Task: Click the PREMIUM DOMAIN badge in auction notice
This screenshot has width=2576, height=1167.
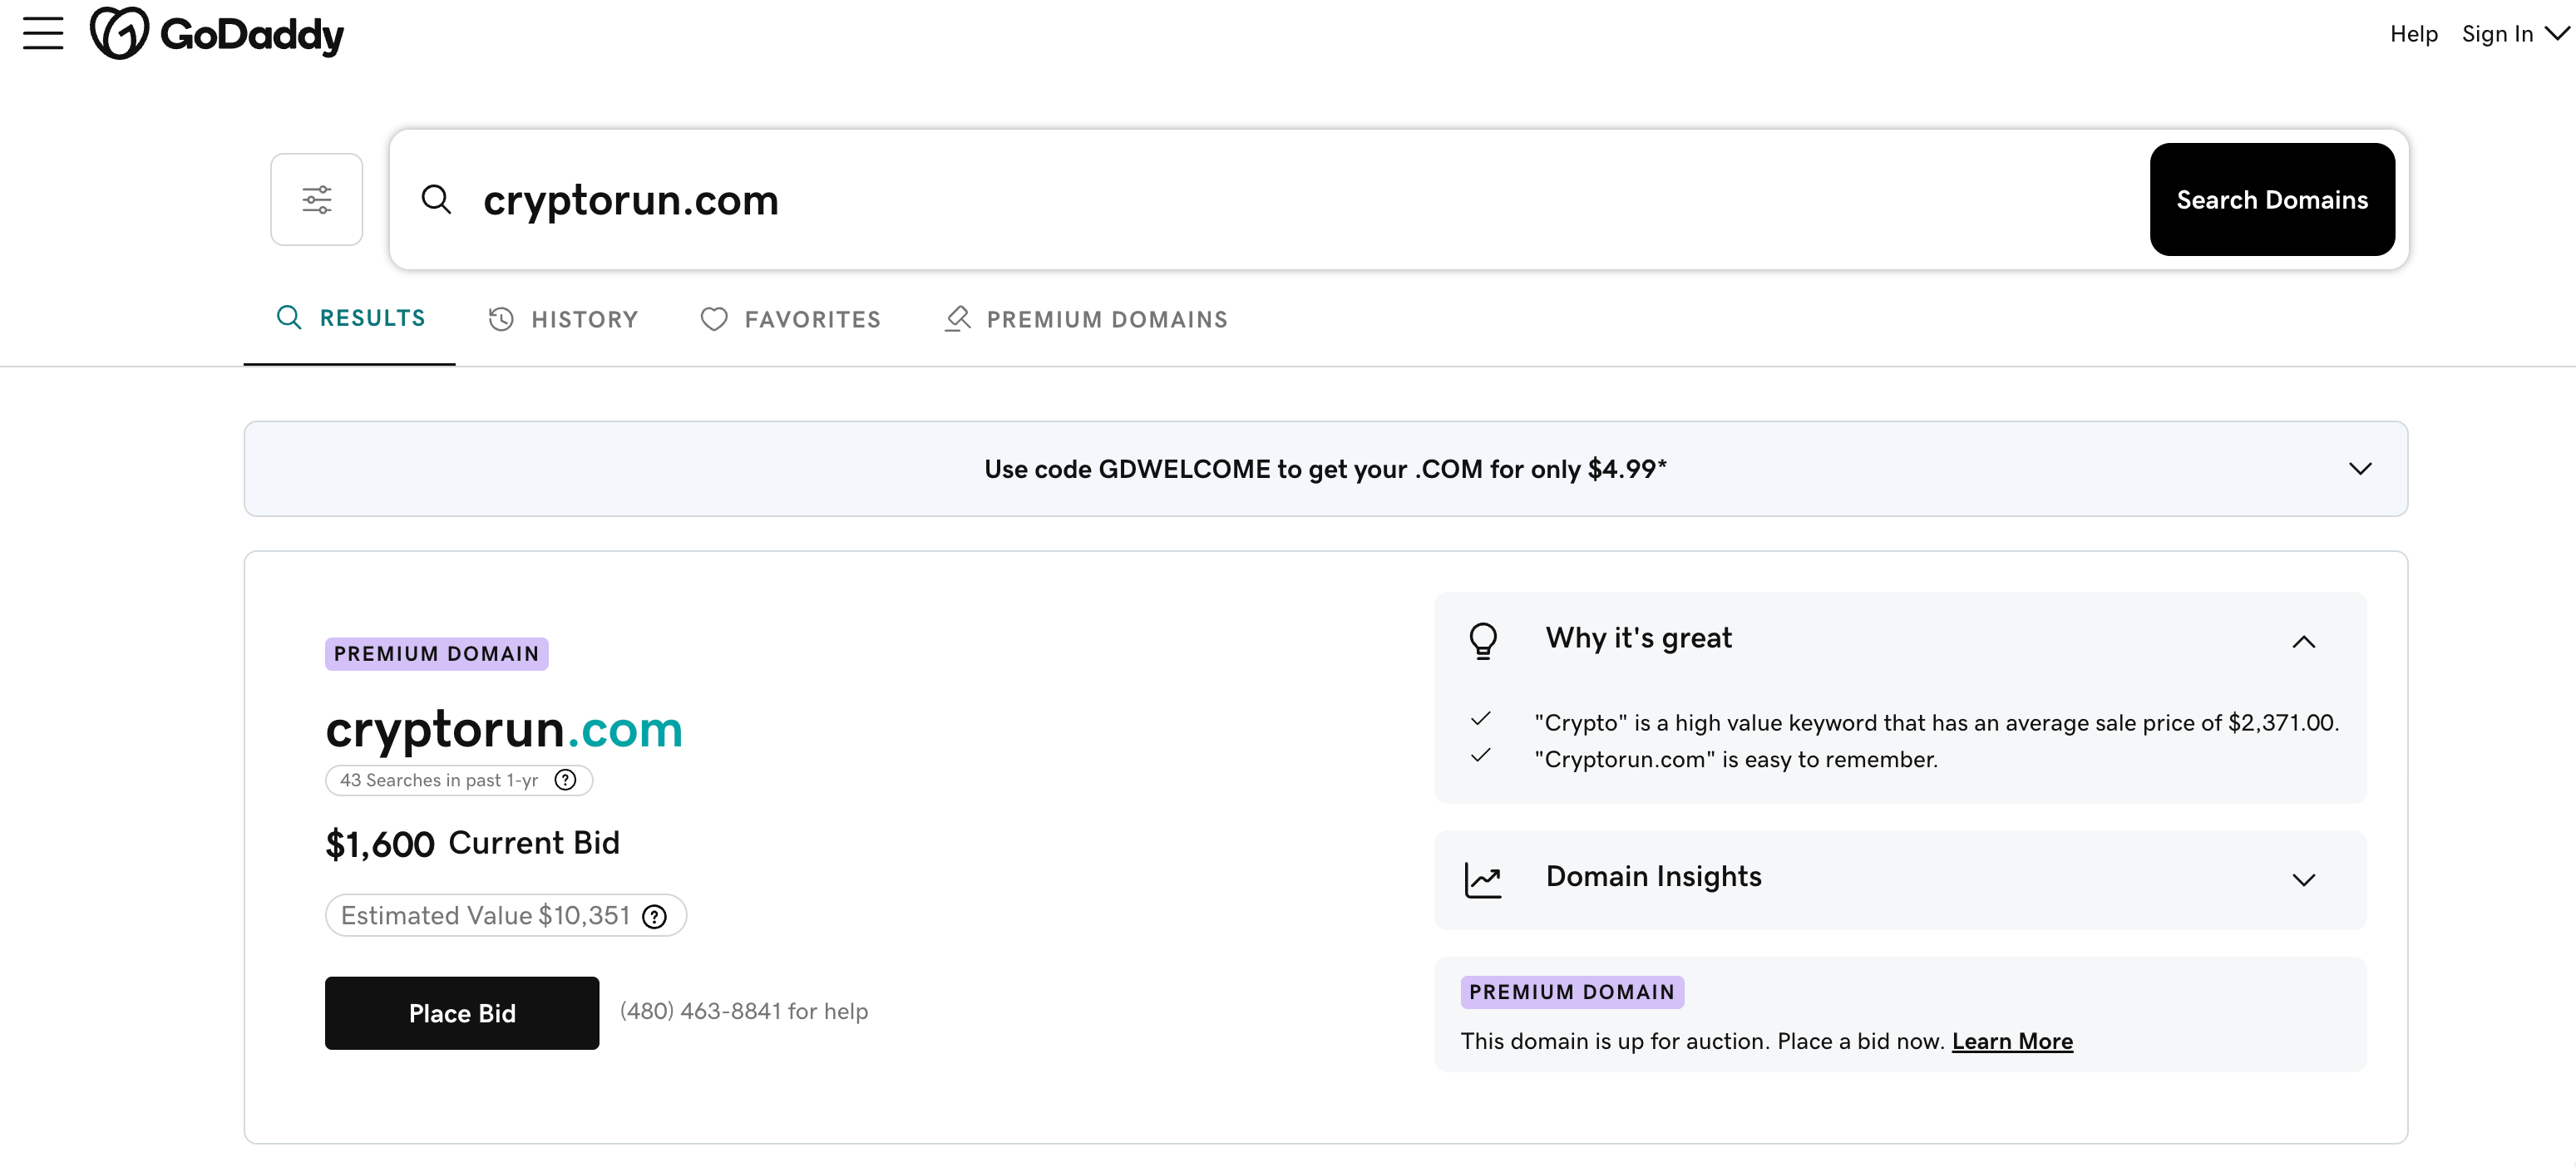Action: pyautogui.click(x=1572, y=992)
